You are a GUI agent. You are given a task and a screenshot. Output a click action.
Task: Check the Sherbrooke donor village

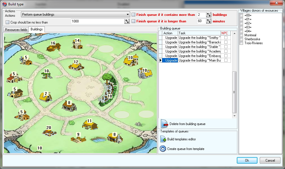(x=241, y=39)
